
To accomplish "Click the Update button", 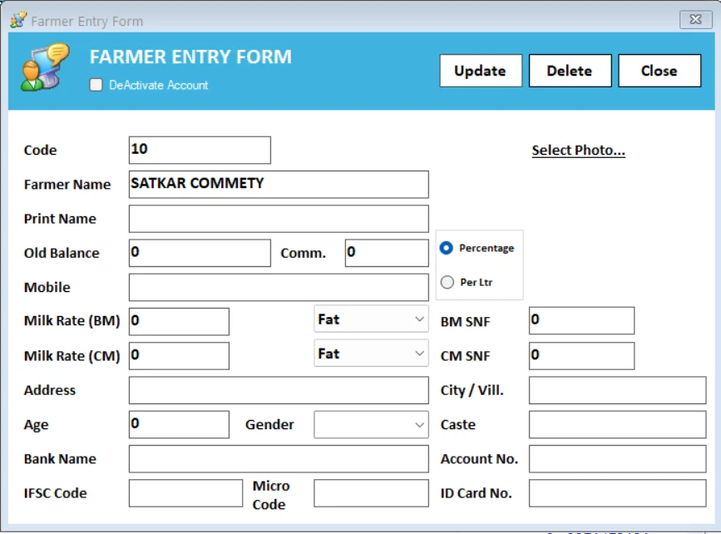I will [481, 71].
